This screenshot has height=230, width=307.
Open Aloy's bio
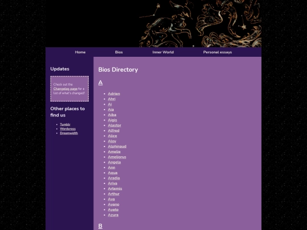[x=112, y=141]
